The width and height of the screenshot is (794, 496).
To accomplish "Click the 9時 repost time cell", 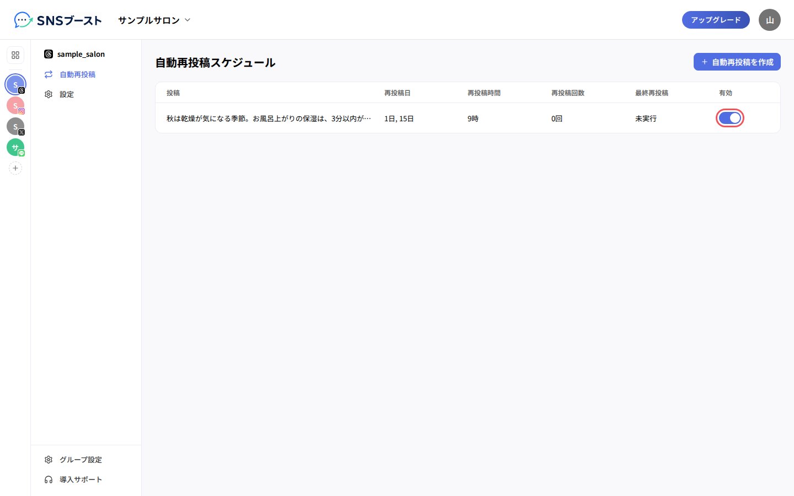I will [473, 118].
